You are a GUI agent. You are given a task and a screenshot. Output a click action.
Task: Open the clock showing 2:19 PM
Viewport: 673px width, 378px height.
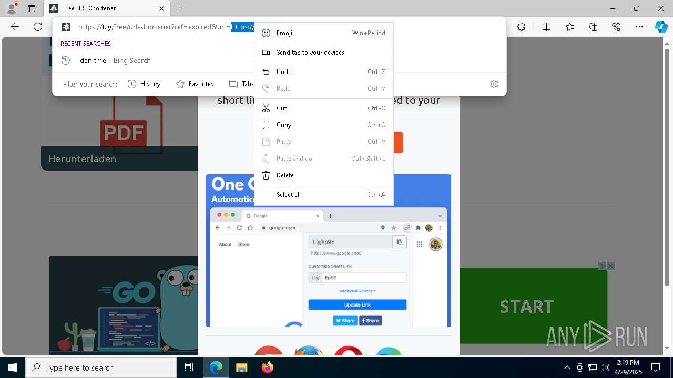[x=628, y=367]
